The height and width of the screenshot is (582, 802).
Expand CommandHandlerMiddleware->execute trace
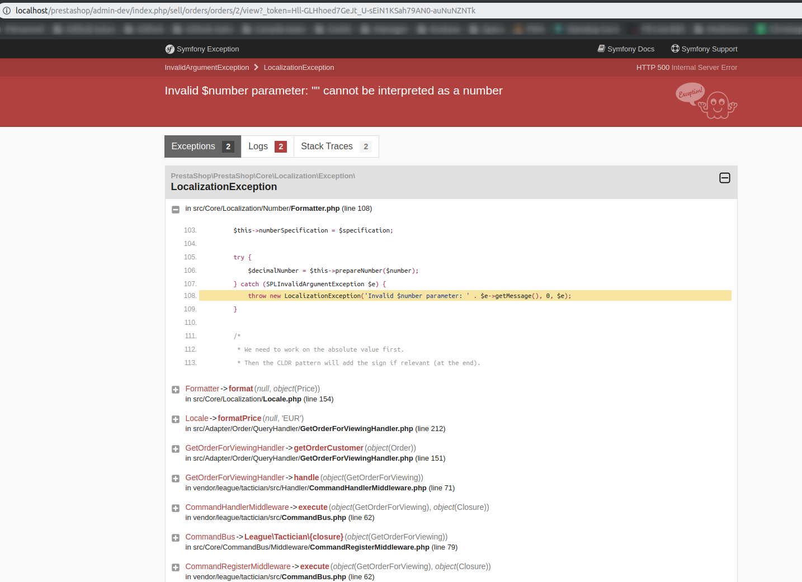point(176,508)
